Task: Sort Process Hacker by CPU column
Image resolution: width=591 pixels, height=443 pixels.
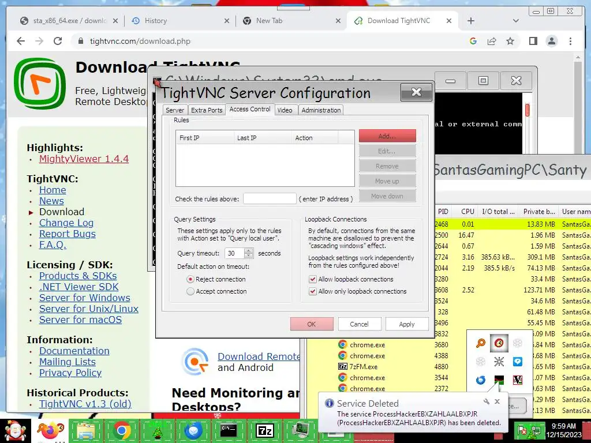Action: [x=467, y=212]
